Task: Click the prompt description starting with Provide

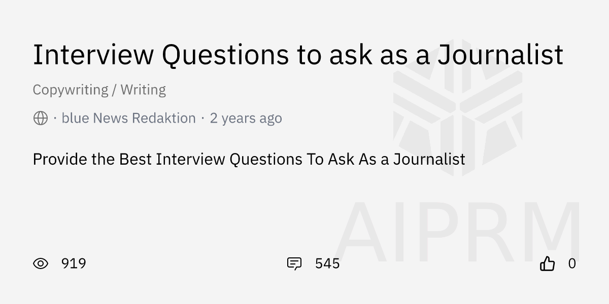Action: pyautogui.click(x=249, y=159)
